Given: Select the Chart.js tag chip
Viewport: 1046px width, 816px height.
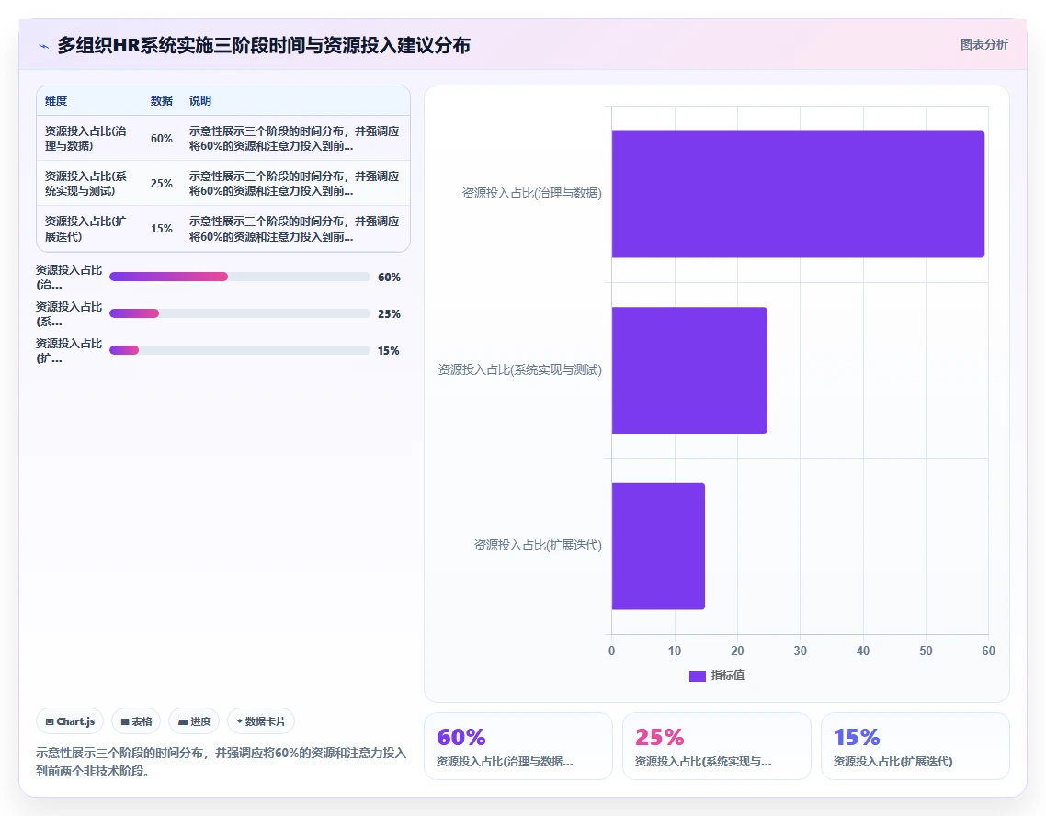Looking at the screenshot, I should [x=70, y=721].
